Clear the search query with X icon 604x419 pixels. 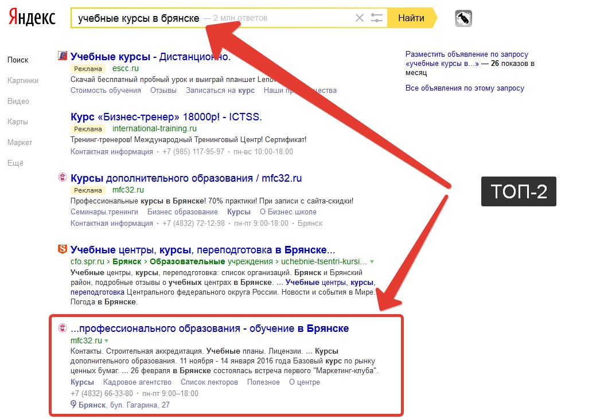tap(359, 18)
